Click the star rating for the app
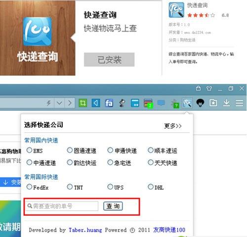This screenshot has width=247, height=237. click(x=201, y=15)
